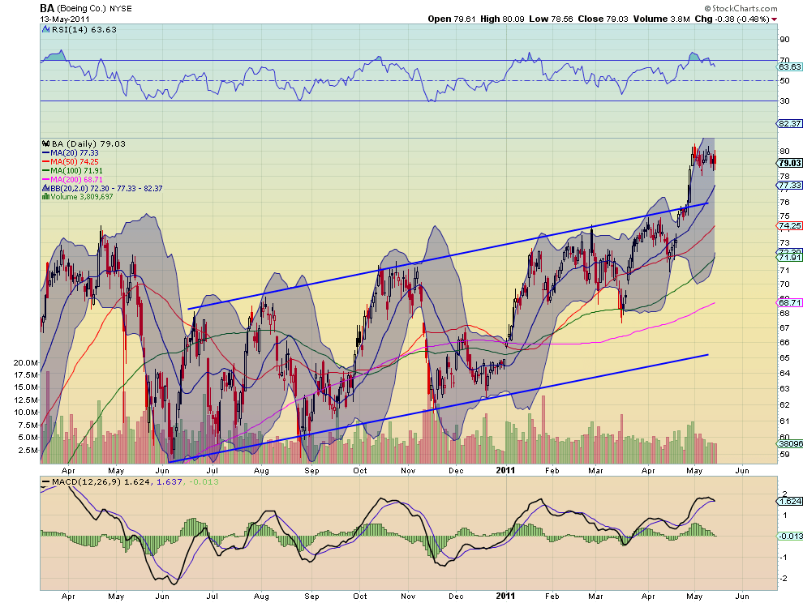803x603 pixels.
Task: Click the black MACD line swatch in legend
Action: (45, 481)
